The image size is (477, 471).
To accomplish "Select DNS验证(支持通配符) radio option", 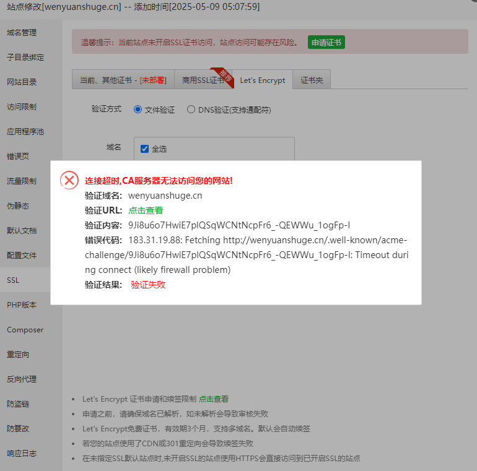I will 191,110.
